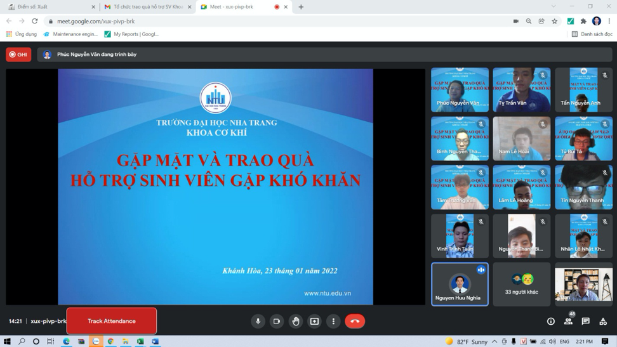The width and height of the screenshot is (617, 347).
Task: Open more options three-dot menu in Meet
Action: (333, 321)
